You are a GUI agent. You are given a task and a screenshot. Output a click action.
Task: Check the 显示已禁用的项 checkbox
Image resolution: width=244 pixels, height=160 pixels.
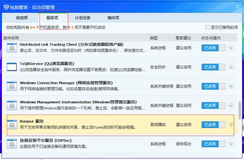(207, 27)
